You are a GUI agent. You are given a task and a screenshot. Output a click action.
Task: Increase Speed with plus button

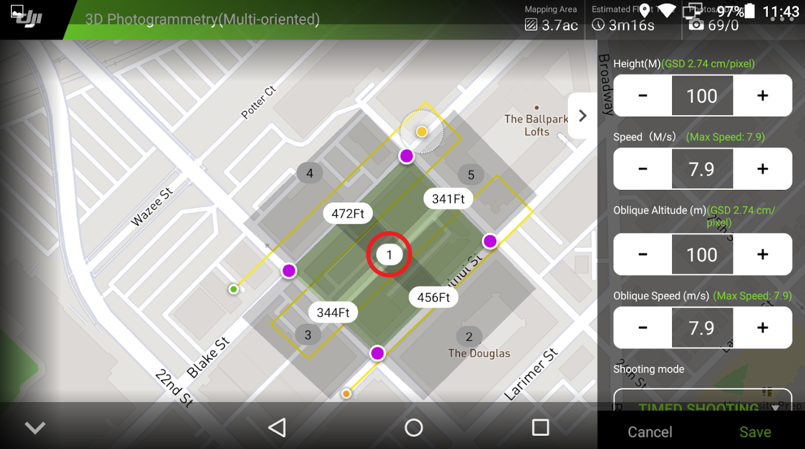click(763, 169)
